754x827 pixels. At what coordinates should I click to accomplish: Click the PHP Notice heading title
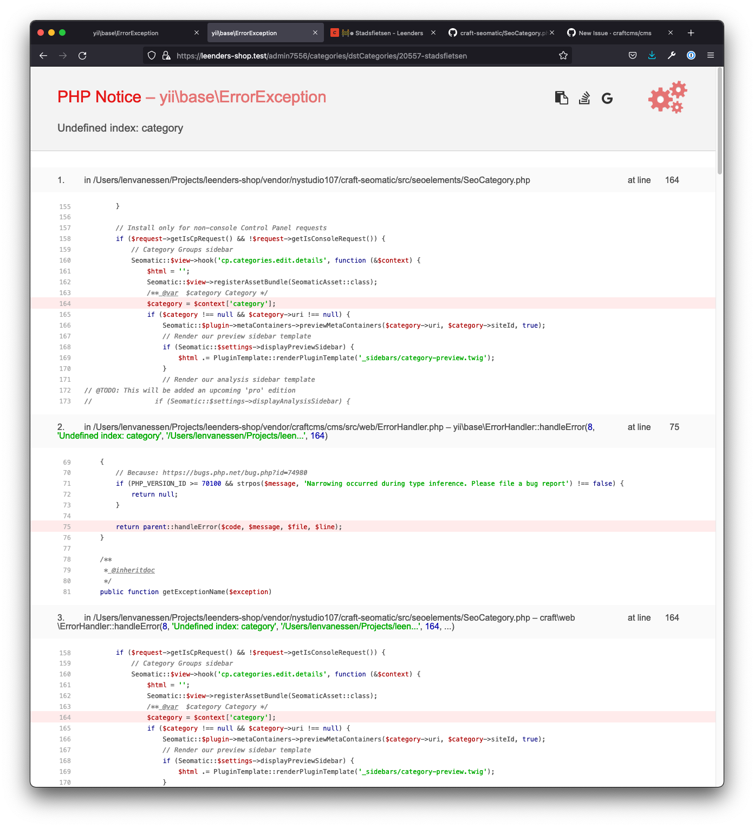(192, 97)
